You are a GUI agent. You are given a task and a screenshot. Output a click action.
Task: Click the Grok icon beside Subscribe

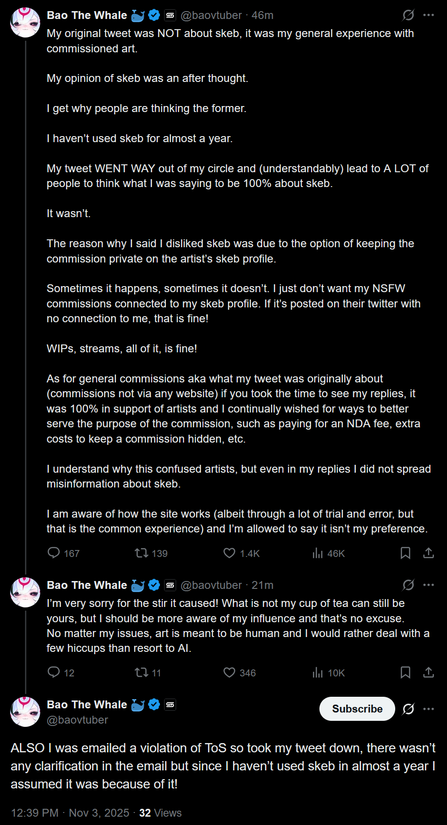(x=408, y=709)
